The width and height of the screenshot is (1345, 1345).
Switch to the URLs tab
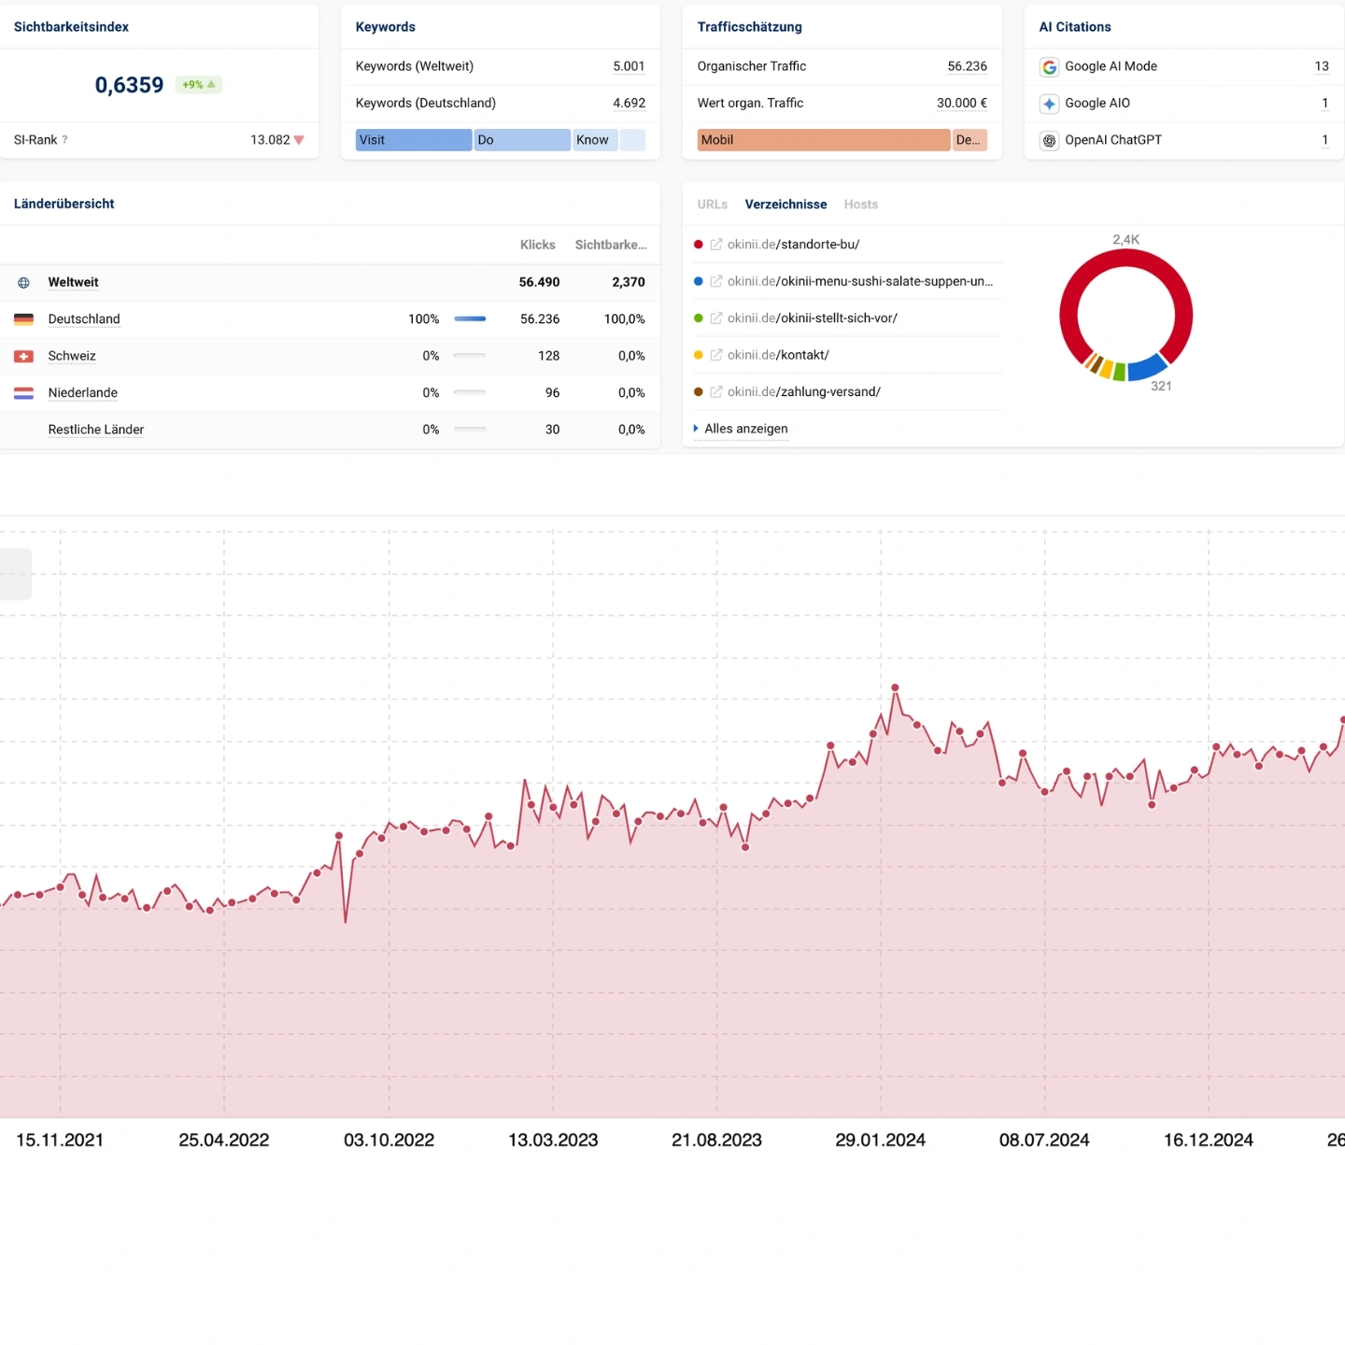(x=712, y=205)
